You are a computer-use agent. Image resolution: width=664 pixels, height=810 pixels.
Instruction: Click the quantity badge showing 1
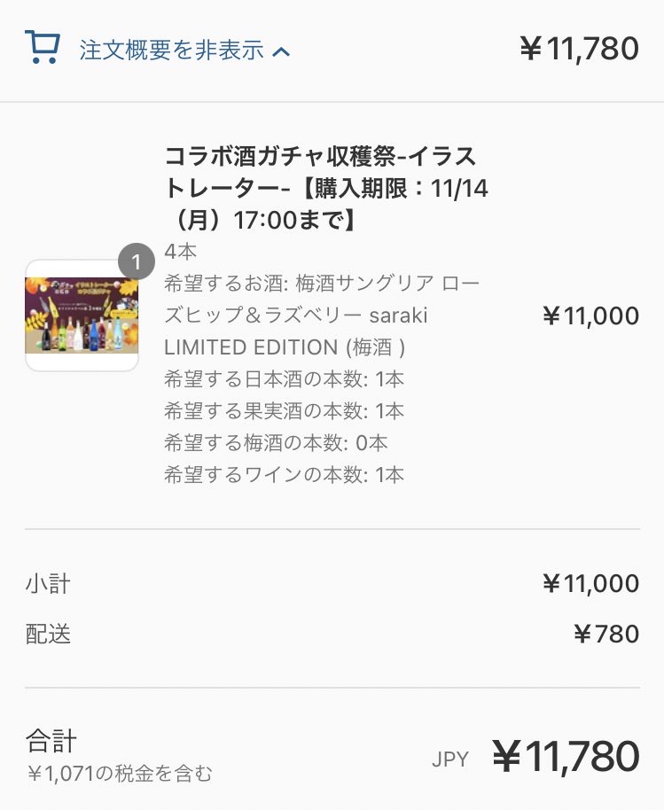[x=137, y=261]
